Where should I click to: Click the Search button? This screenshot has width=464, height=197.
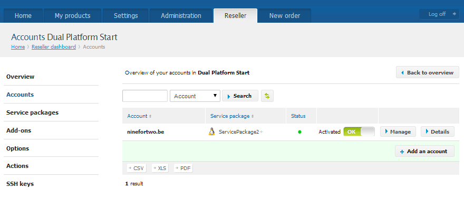[x=240, y=96]
